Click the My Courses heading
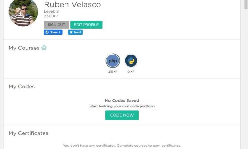248x149 pixels. pos(24,48)
